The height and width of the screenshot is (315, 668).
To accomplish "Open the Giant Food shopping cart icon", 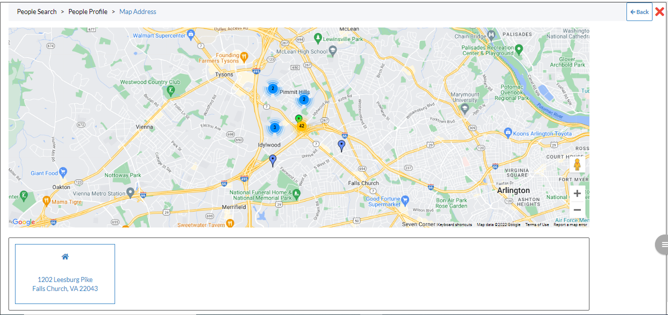I will [x=63, y=172].
